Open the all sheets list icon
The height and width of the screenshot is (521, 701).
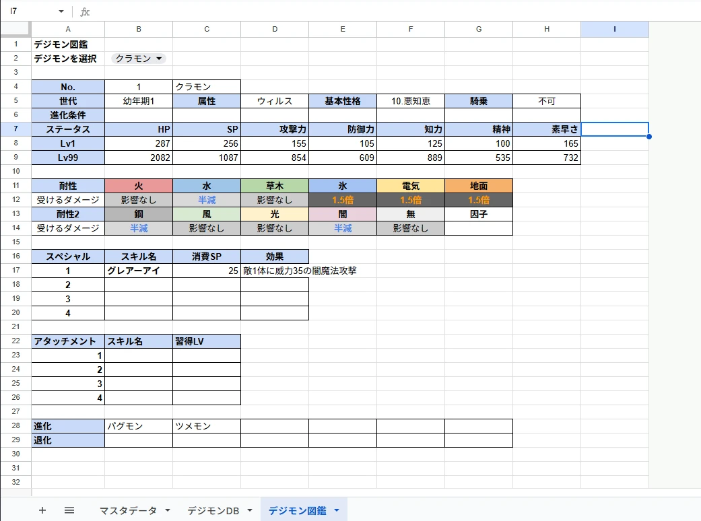[69, 510]
